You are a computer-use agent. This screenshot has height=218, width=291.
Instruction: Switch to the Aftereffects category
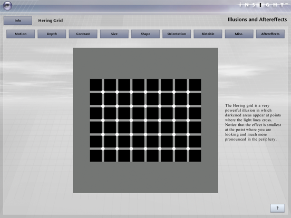[x=270, y=34]
